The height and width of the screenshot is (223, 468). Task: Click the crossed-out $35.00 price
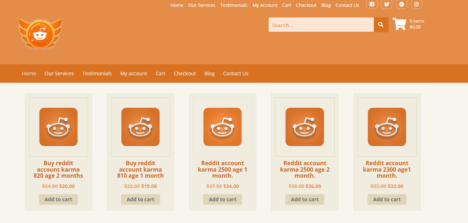coord(378,186)
